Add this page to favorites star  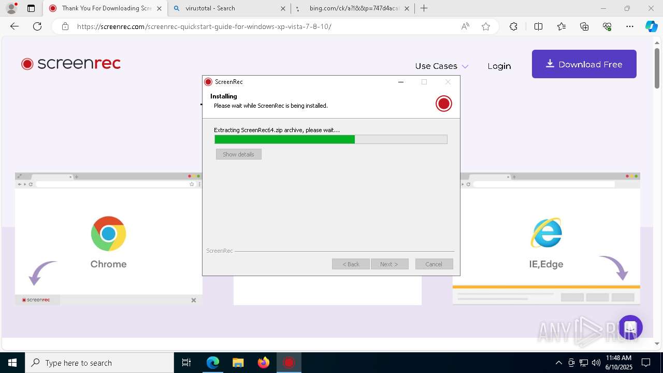pyautogui.click(x=486, y=26)
